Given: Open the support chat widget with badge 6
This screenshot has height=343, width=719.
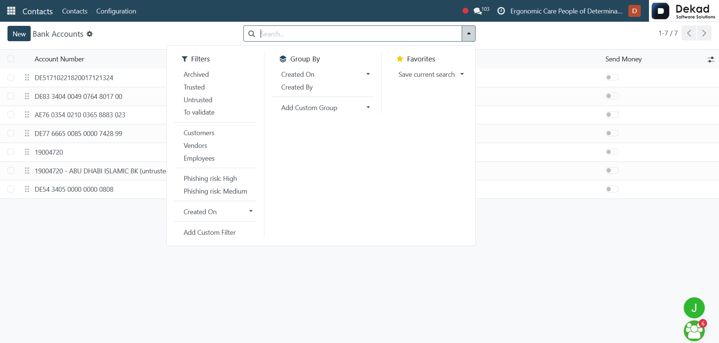Looking at the screenshot, I should coord(694,331).
